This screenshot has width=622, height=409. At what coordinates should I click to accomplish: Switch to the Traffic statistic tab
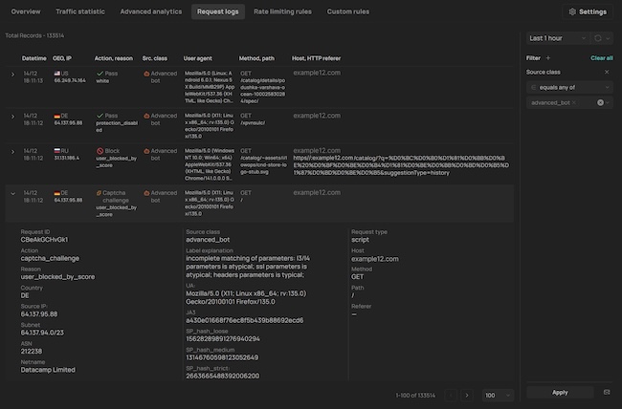[82, 11]
